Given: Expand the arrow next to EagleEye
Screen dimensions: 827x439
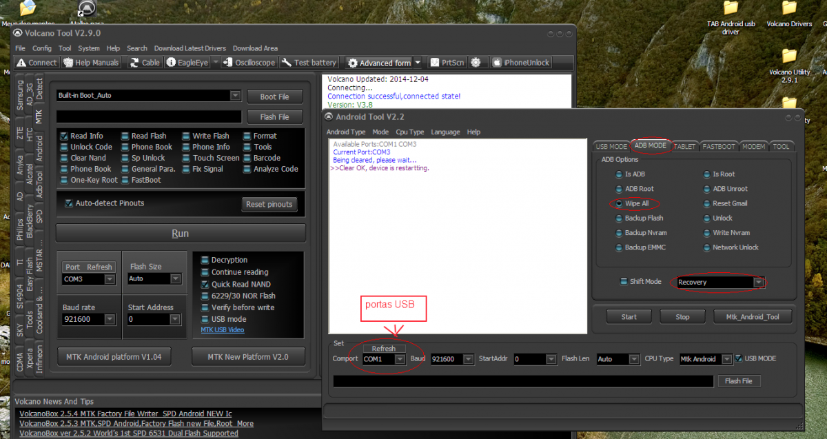Looking at the screenshot, I should point(215,63).
